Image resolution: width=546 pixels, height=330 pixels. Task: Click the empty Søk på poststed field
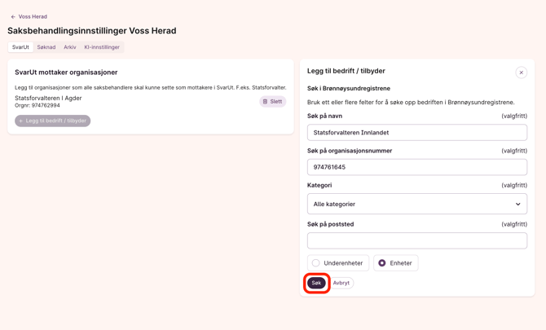click(x=416, y=240)
